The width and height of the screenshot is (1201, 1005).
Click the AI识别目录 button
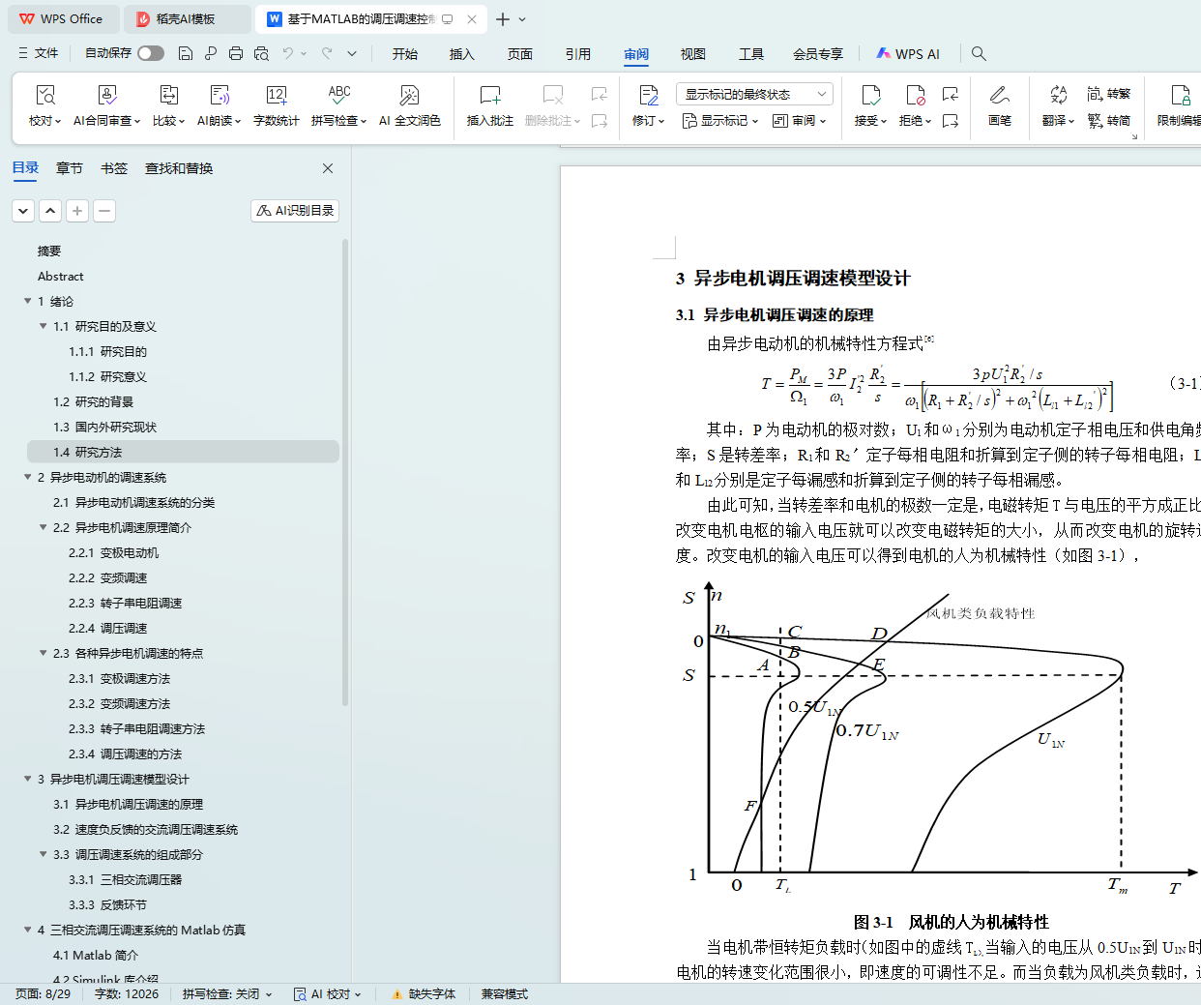[x=295, y=211]
